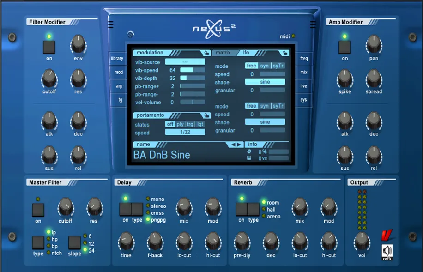This screenshot has height=272, width=423.
Task: Open the live tab
Action: [303, 86]
